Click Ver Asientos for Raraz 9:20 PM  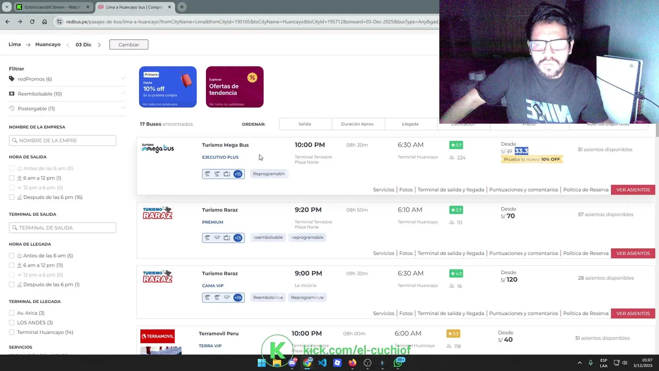tap(633, 254)
